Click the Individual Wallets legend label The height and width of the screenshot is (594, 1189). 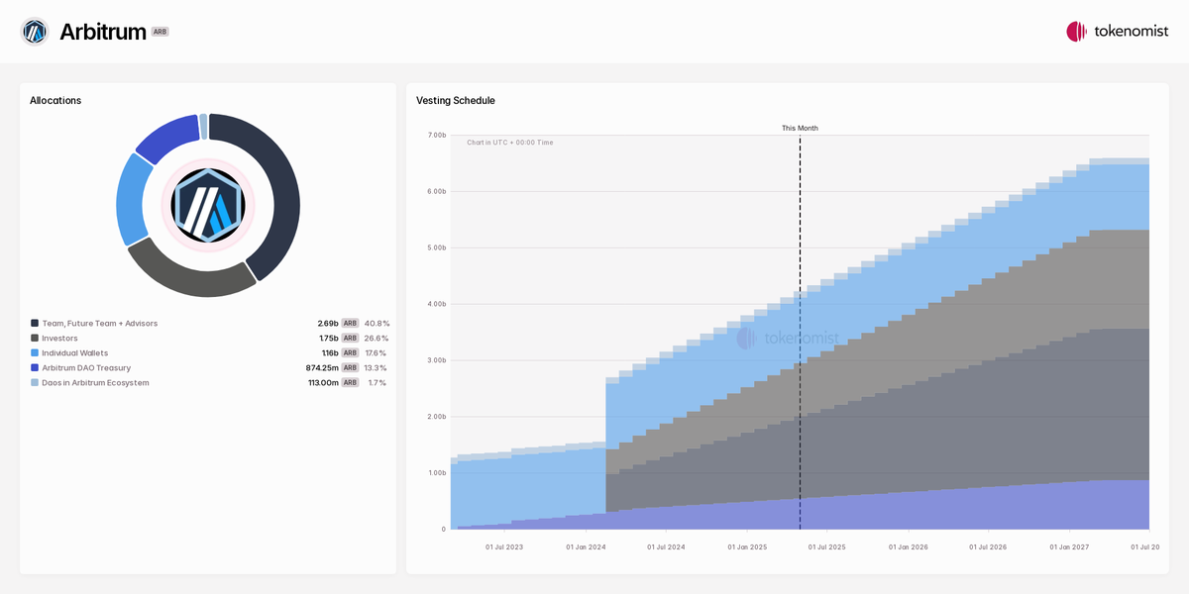[75, 353]
